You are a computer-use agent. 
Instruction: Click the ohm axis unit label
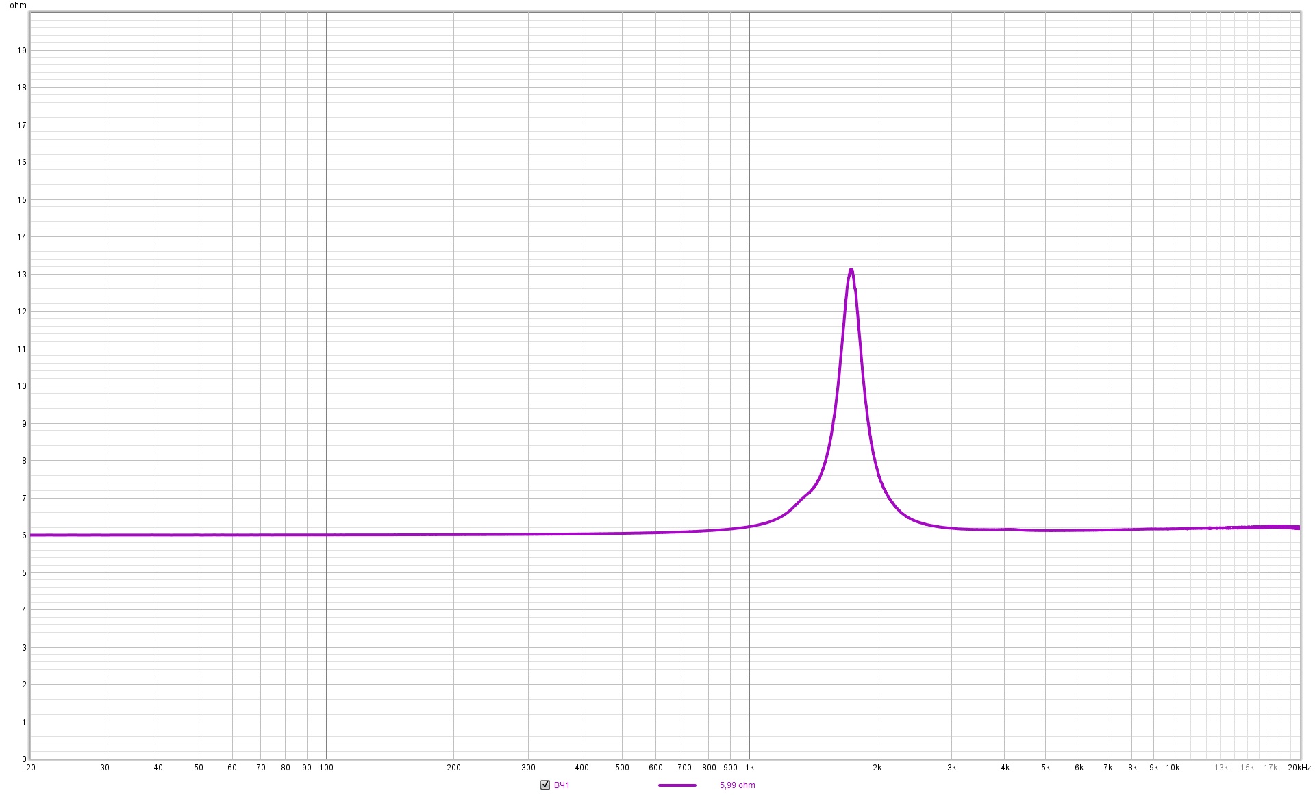pyautogui.click(x=18, y=5)
